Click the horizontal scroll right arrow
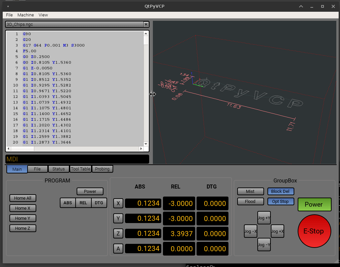 click(x=141, y=149)
